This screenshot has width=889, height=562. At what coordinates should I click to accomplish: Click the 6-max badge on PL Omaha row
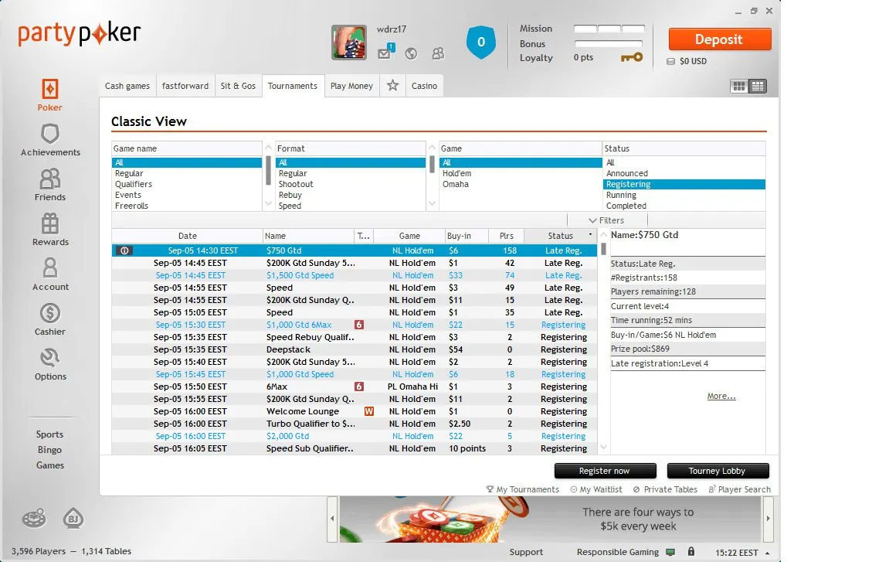pos(359,387)
